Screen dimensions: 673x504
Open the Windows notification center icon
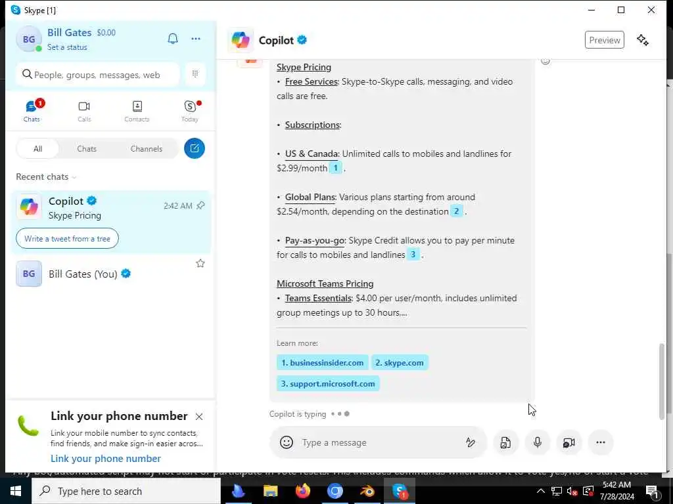click(x=652, y=491)
